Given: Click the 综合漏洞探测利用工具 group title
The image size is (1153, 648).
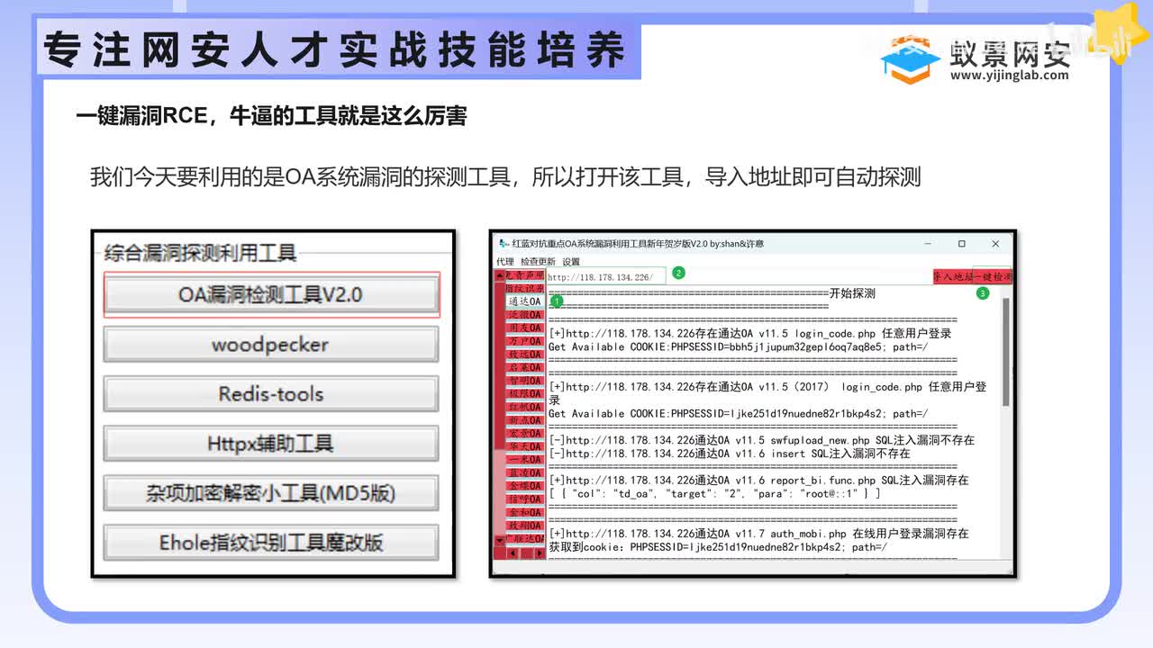Looking at the screenshot, I should coord(200,253).
